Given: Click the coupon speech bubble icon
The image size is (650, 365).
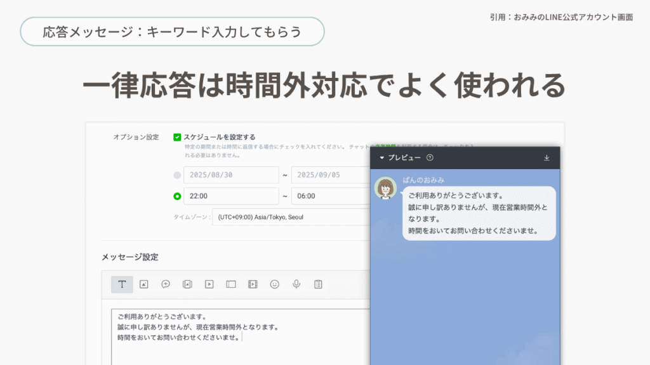Looking at the screenshot, I should click(x=166, y=285).
